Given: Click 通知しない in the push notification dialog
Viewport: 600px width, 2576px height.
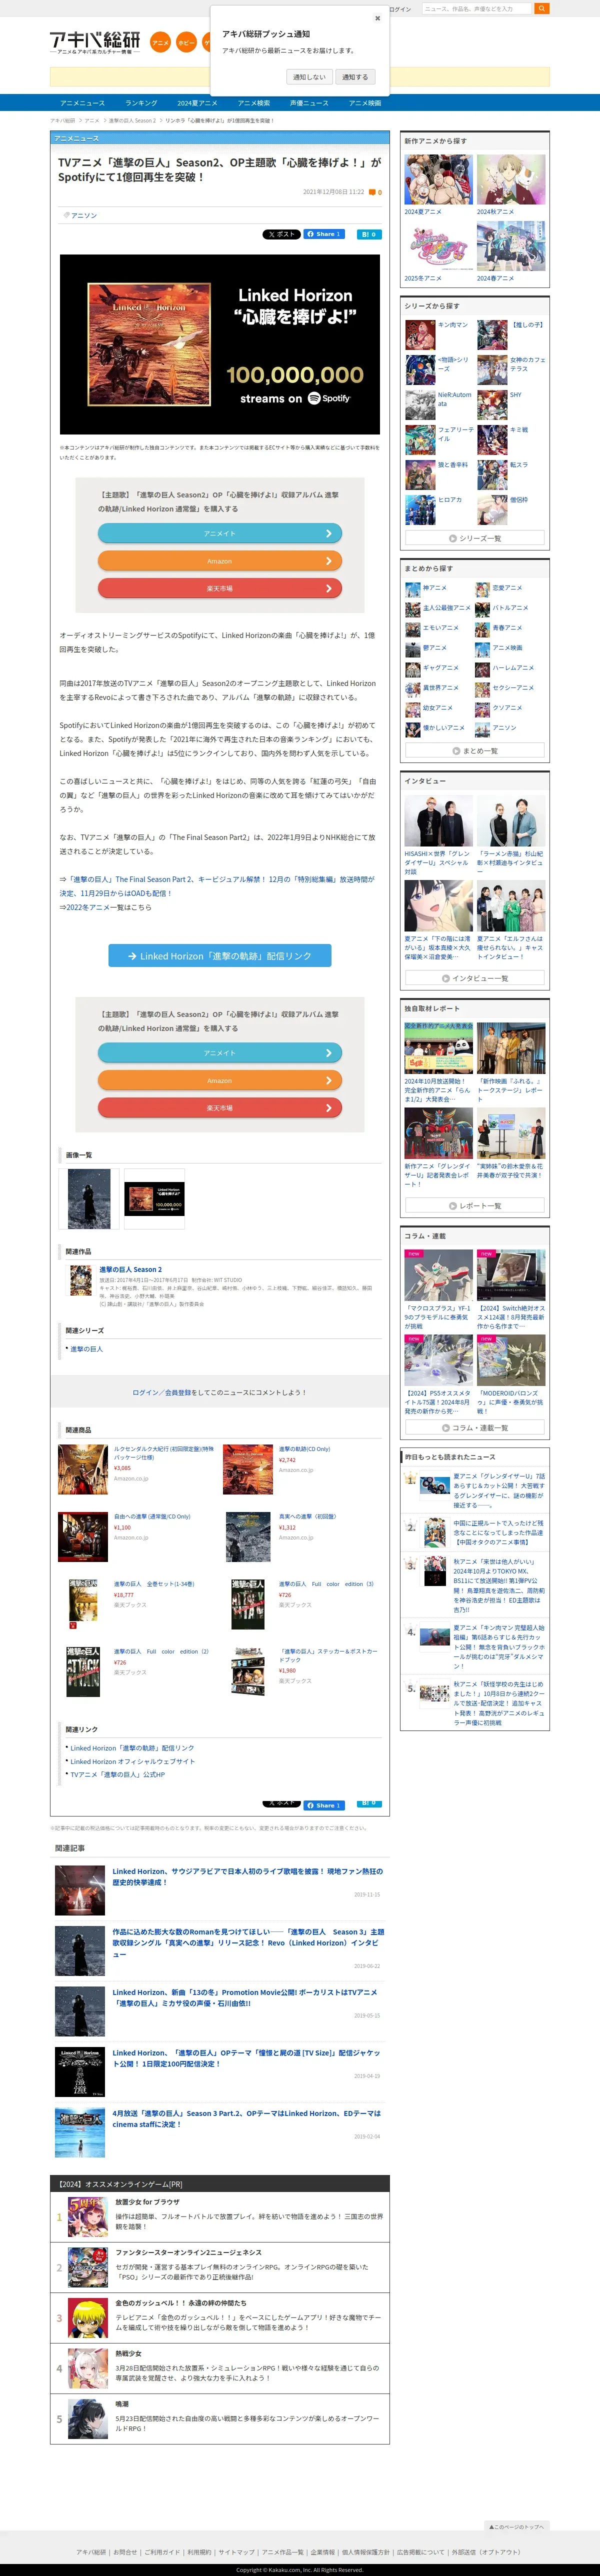Looking at the screenshot, I should tap(309, 77).
